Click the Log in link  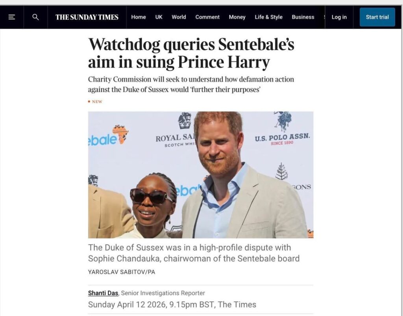[339, 17]
